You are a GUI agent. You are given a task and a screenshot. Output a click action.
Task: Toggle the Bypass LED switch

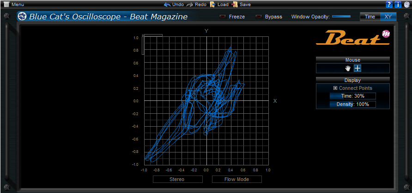pyautogui.click(x=259, y=17)
